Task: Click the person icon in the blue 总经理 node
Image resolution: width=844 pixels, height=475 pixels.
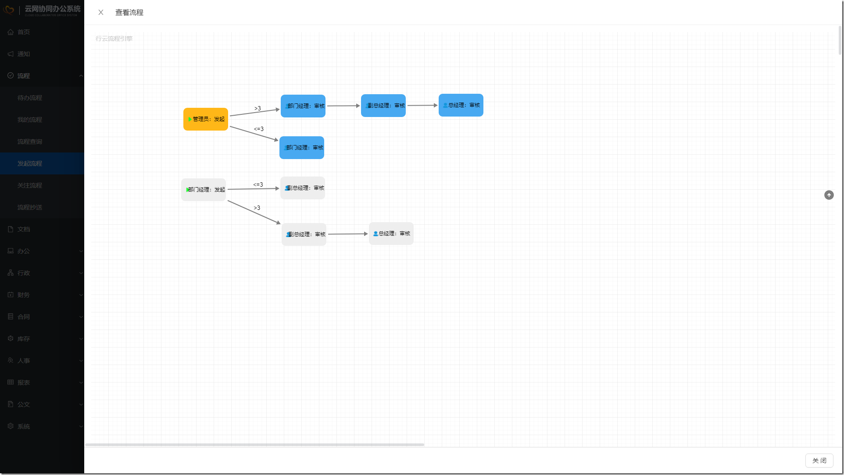Action: click(445, 105)
